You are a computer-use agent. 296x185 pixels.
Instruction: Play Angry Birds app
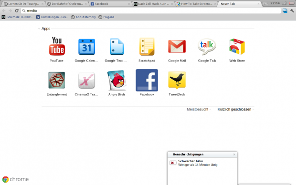click(116, 80)
